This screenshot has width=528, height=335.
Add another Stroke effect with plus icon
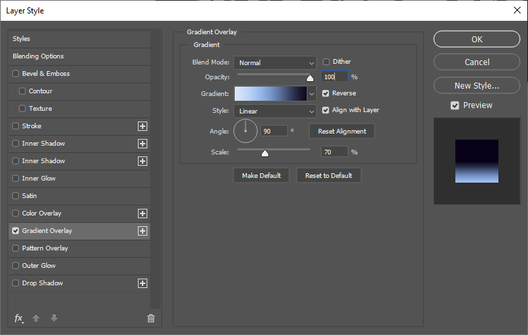click(x=142, y=126)
